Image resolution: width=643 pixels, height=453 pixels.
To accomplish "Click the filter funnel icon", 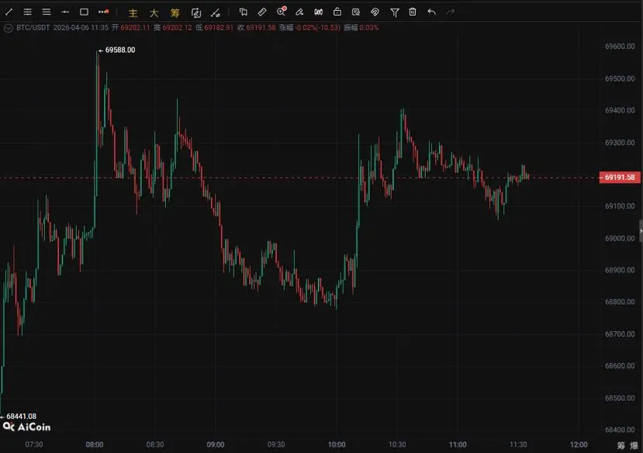I will pos(395,12).
